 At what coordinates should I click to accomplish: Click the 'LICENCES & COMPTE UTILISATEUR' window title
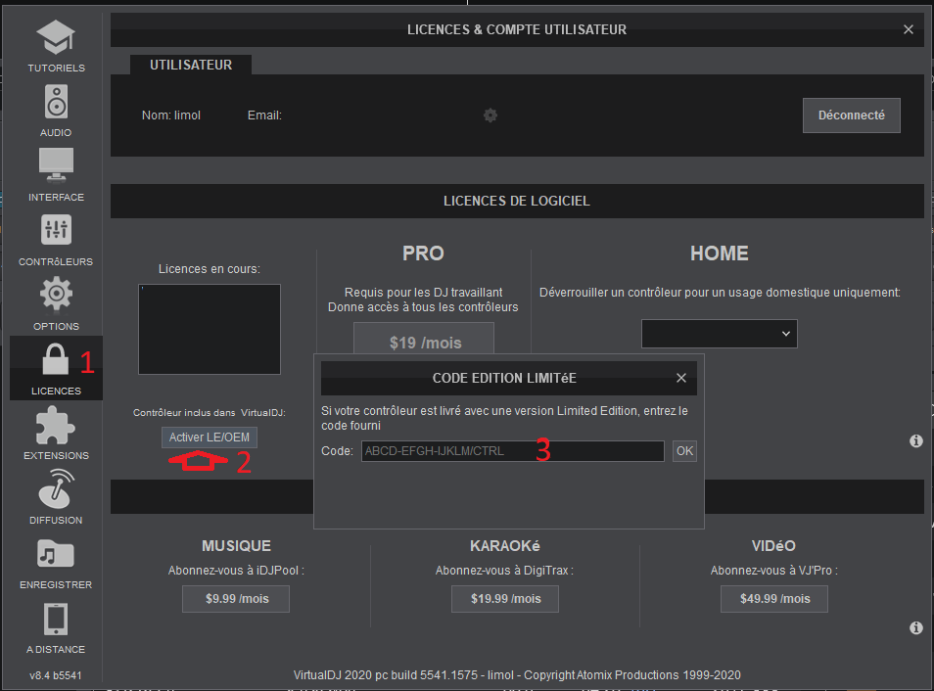click(516, 29)
